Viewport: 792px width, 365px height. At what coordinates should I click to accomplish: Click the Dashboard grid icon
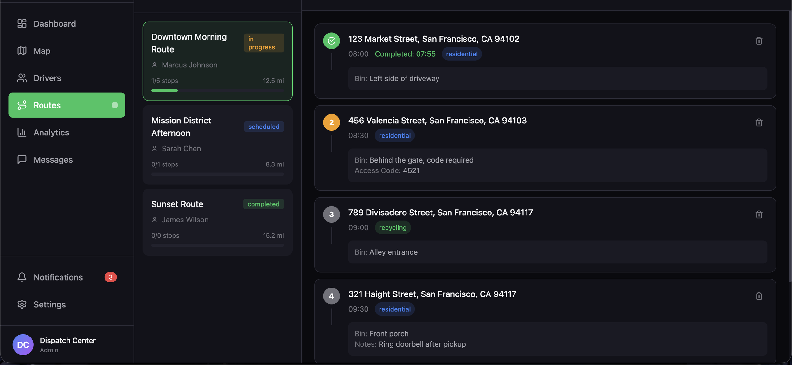coord(22,24)
